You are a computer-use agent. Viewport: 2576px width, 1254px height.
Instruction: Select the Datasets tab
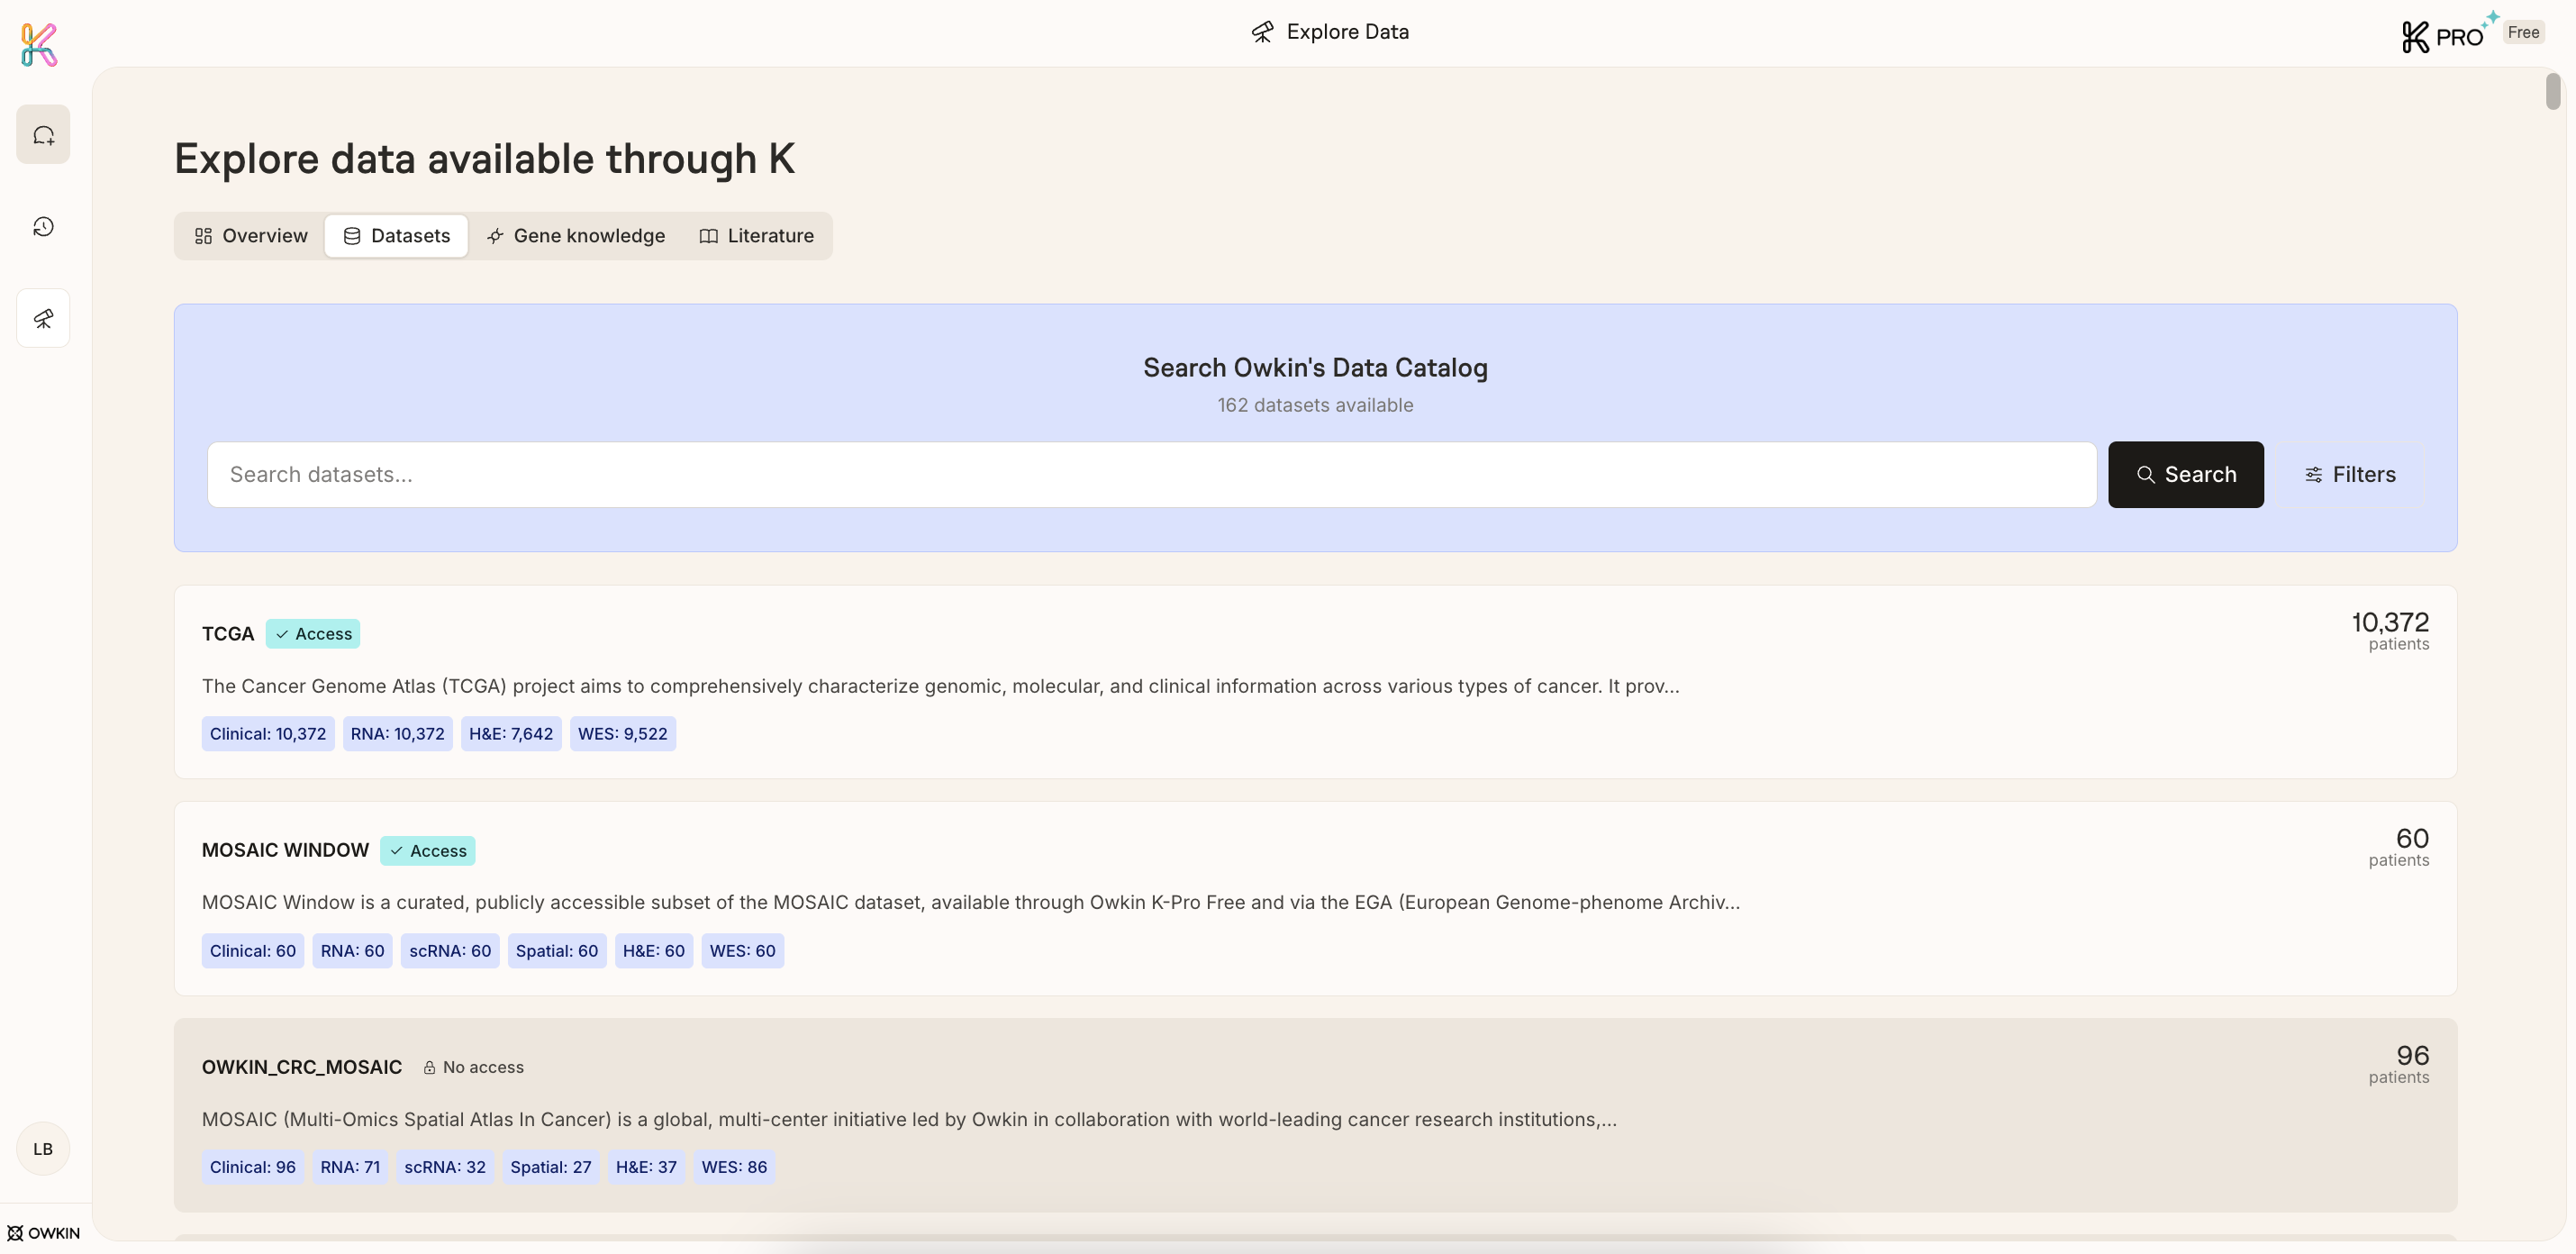pos(396,236)
